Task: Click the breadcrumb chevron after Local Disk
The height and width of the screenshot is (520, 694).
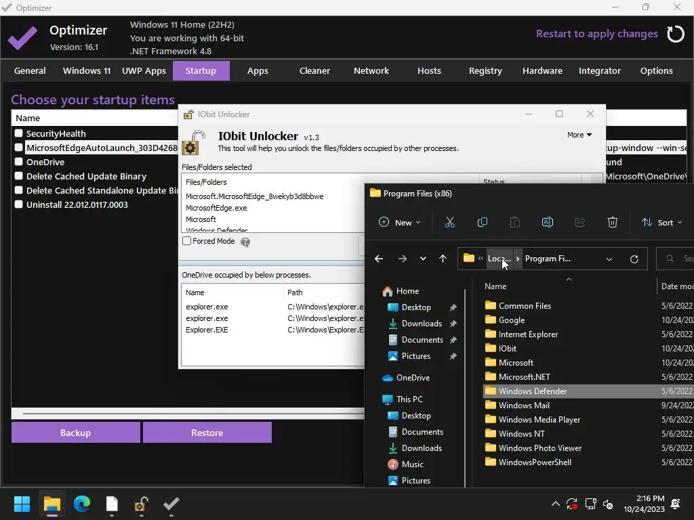Action: 517,259
